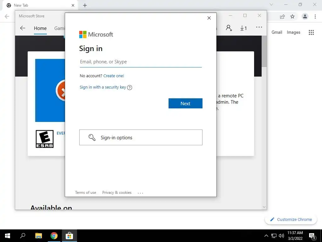The width and height of the screenshot is (322, 242).
Task: Select the New Tab tab in Chrome
Action: [x=40, y=5]
